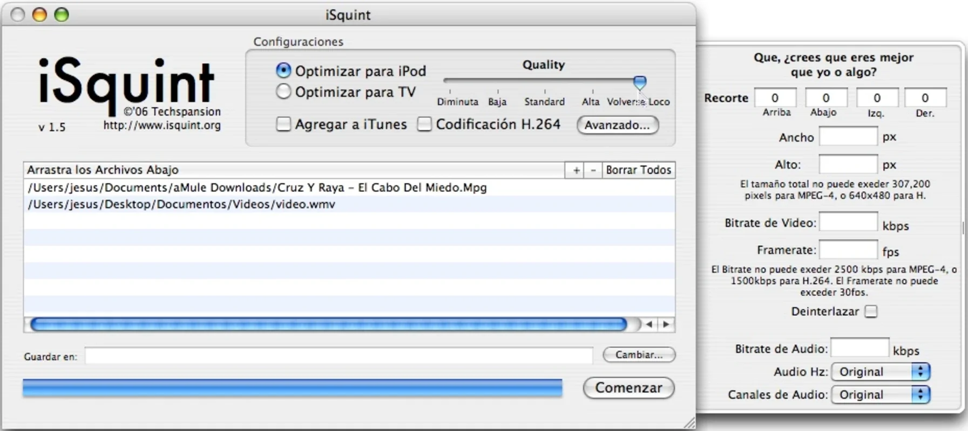Click the Alto height input field
The image size is (968, 431).
(848, 164)
